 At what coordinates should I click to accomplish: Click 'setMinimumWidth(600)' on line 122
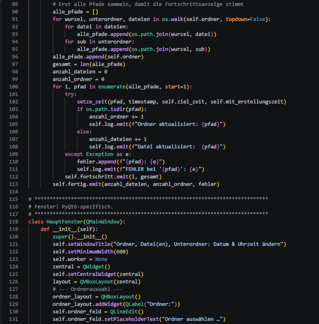tap(98, 252)
